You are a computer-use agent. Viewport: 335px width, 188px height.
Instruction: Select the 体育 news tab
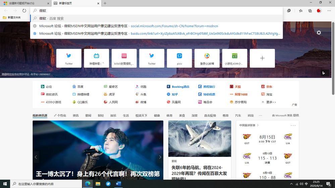click(x=169, y=115)
